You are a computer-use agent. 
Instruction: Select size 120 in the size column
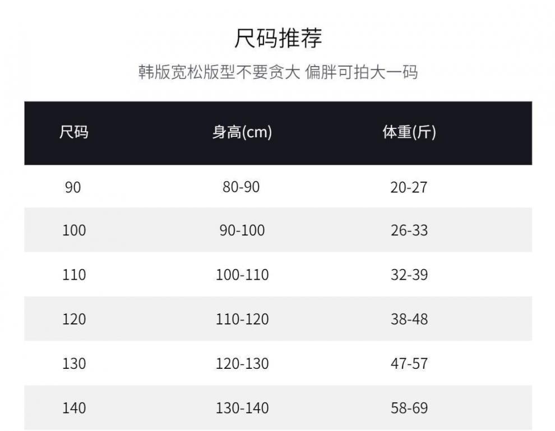point(74,319)
